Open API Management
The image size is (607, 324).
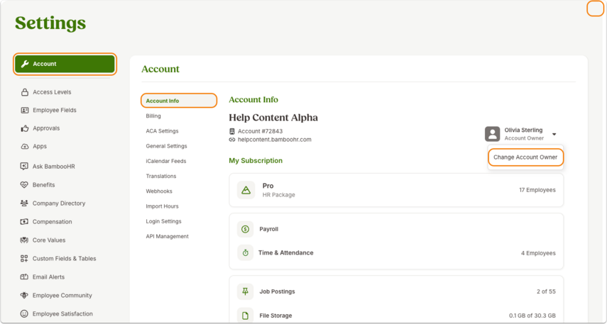(x=168, y=236)
